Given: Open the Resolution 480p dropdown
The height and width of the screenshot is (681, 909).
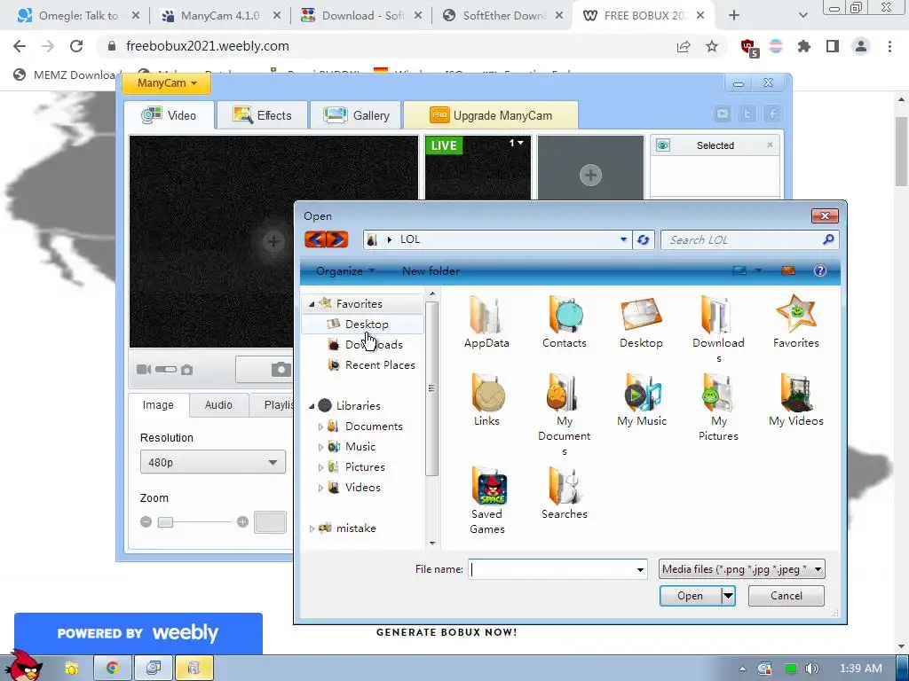Looking at the screenshot, I should pos(213,462).
